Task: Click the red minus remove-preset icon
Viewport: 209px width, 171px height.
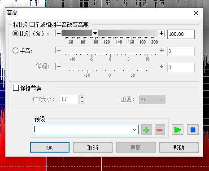Action: (160, 130)
